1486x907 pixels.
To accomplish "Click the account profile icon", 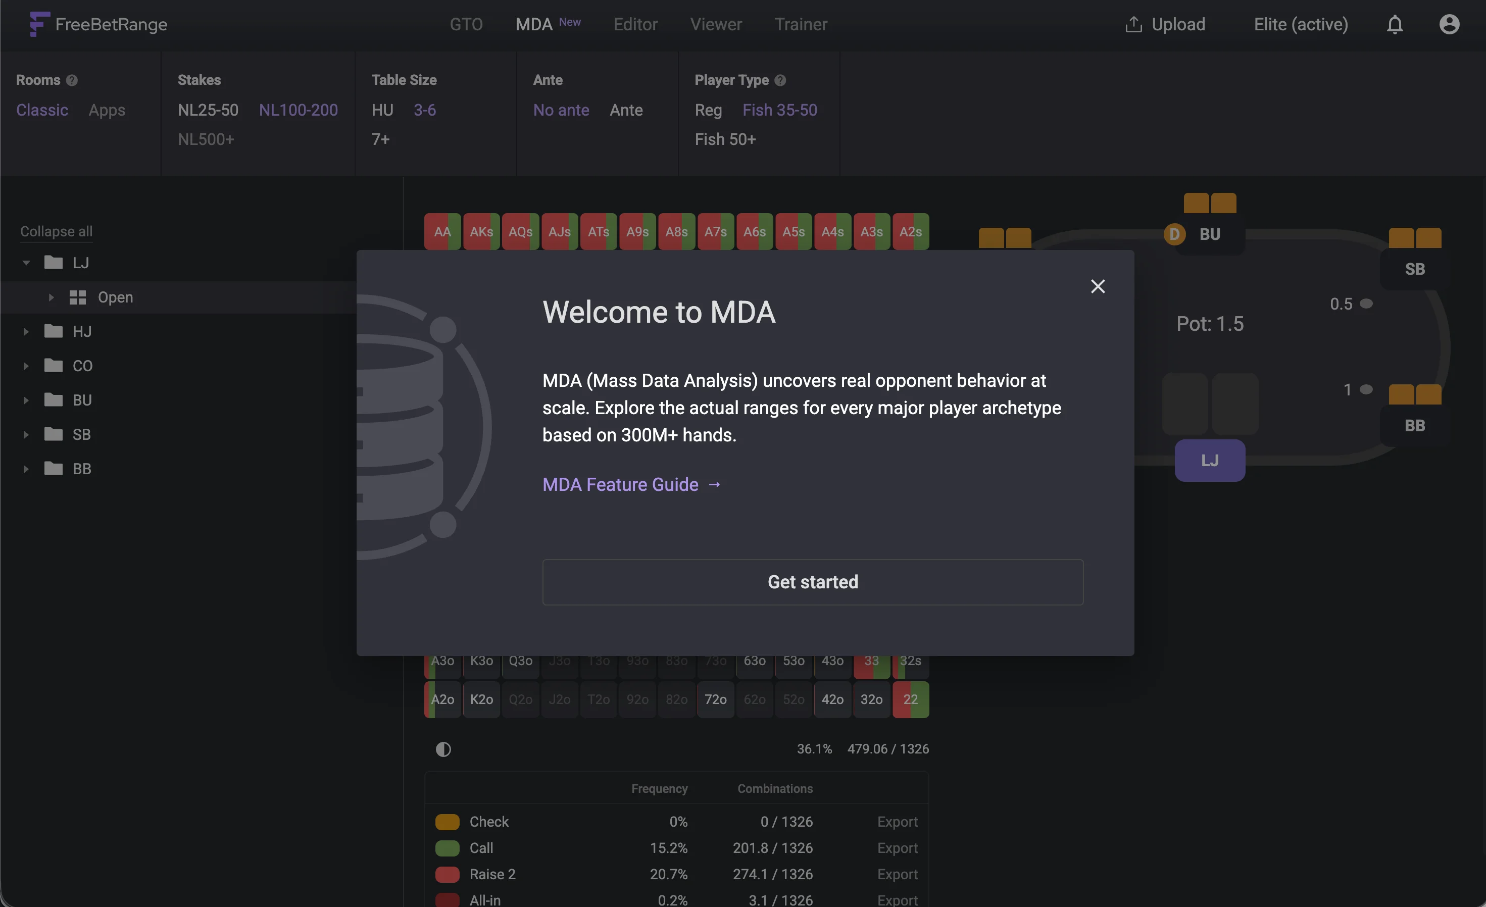I will pos(1450,24).
